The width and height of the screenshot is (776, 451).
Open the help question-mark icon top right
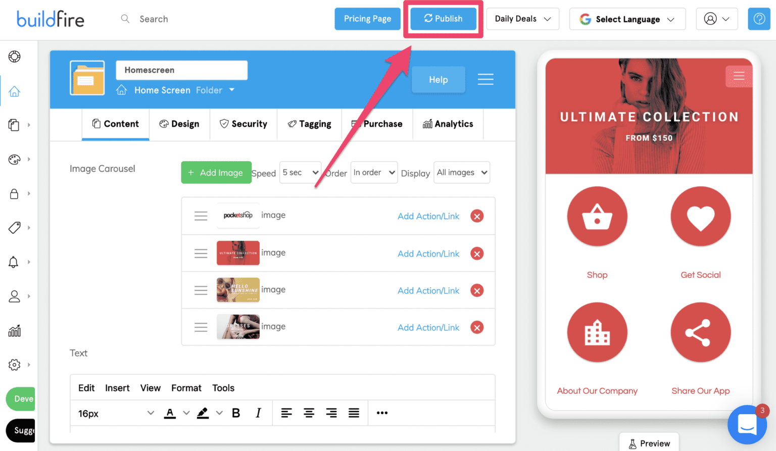pyautogui.click(x=759, y=19)
